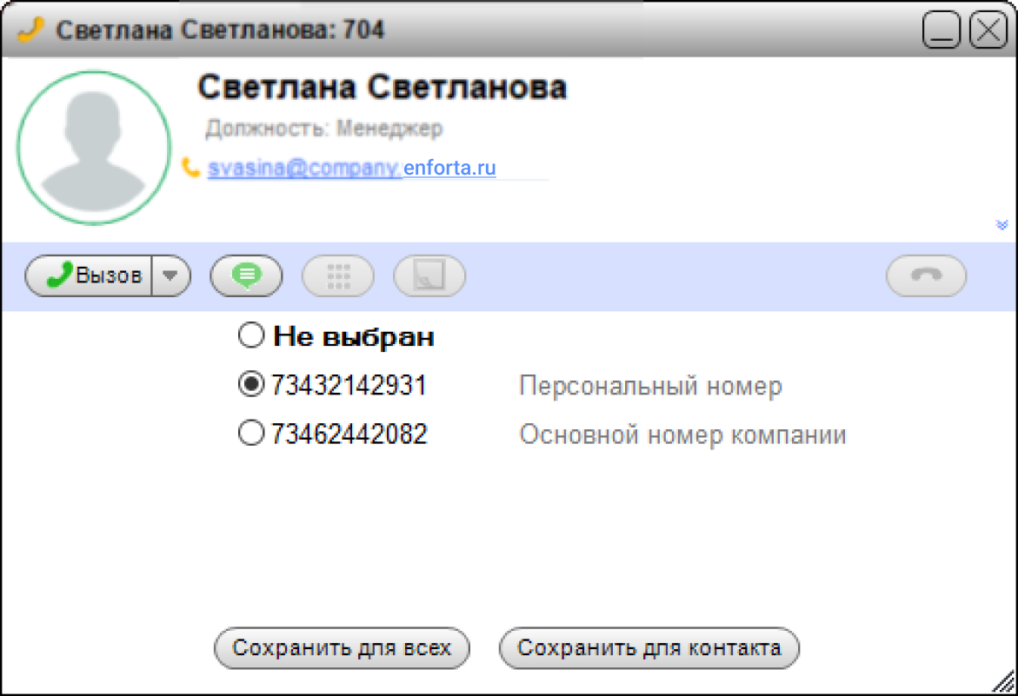The image size is (1018, 696).
Task: Click the window resize grip corner
Action: pos(1004,682)
